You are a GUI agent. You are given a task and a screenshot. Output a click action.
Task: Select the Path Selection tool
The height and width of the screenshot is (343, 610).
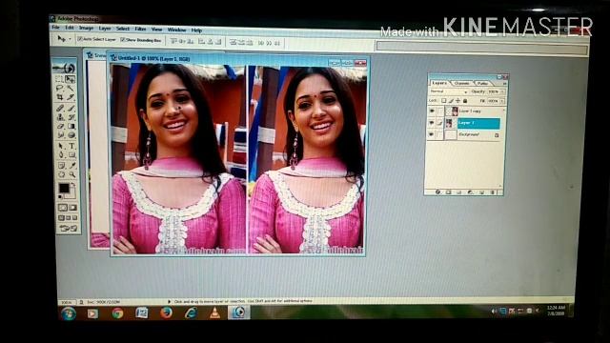click(x=60, y=146)
